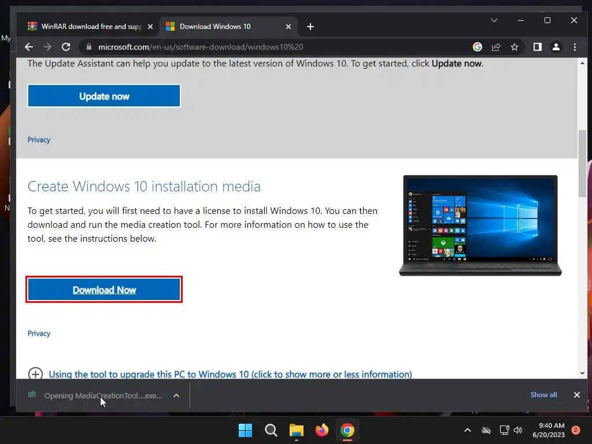
Task: Bookmark this page with the star icon
Action: click(514, 47)
